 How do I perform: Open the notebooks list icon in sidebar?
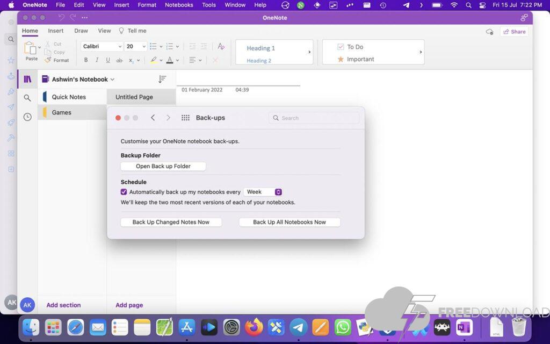click(27, 79)
